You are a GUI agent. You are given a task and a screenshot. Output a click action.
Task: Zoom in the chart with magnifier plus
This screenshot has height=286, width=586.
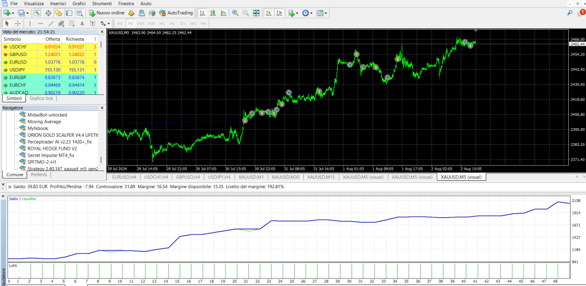click(235, 13)
